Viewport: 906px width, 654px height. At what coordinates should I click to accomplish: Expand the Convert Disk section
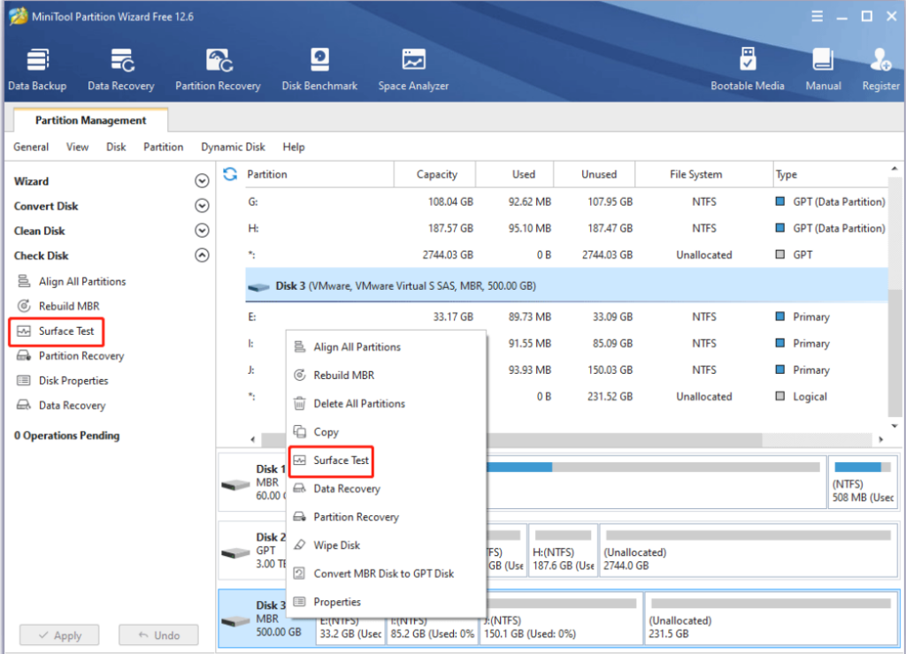[202, 206]
